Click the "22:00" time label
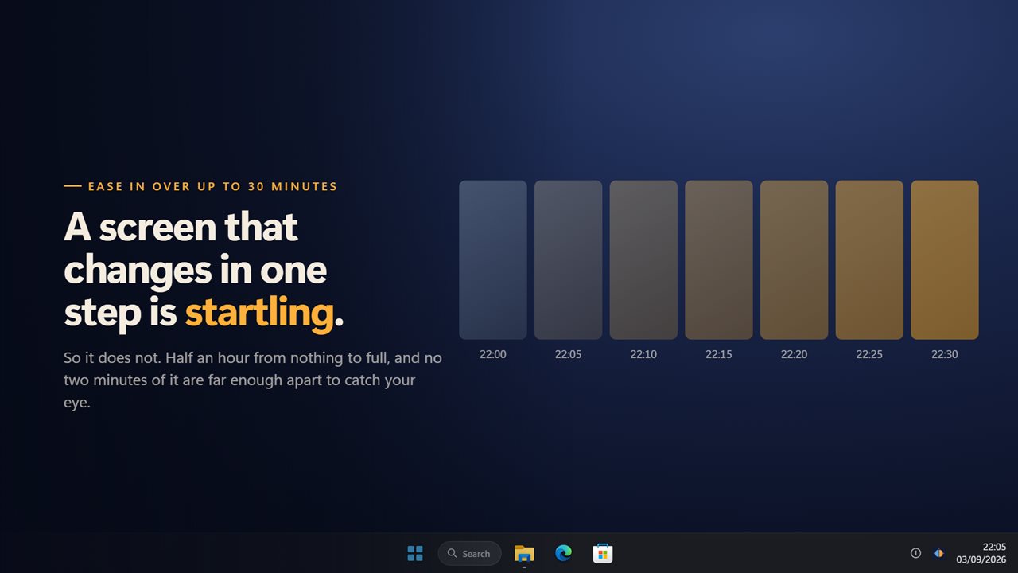Screen dimensions: 1018x573 493,354
